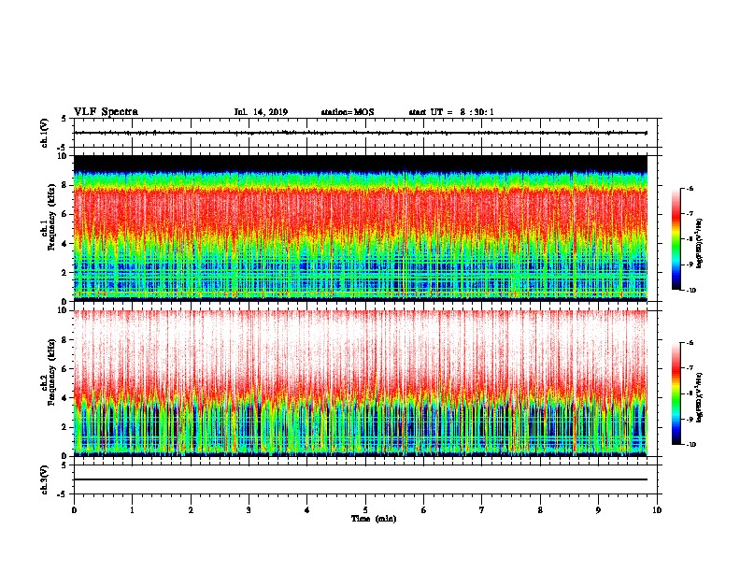Click the "ch.3(V)" axis label

point(44,479)
